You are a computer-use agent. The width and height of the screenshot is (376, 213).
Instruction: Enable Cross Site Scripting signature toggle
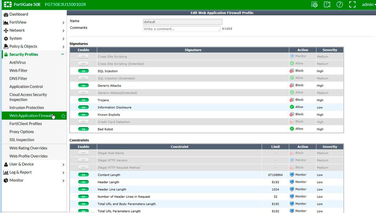[x=83, y=56]
